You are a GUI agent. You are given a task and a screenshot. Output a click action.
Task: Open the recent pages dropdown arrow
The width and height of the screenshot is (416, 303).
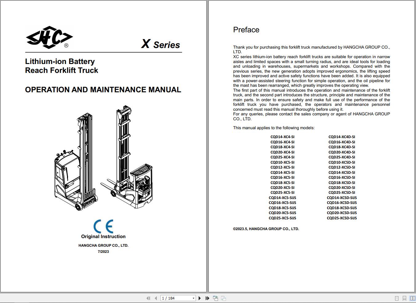point(193,298)
